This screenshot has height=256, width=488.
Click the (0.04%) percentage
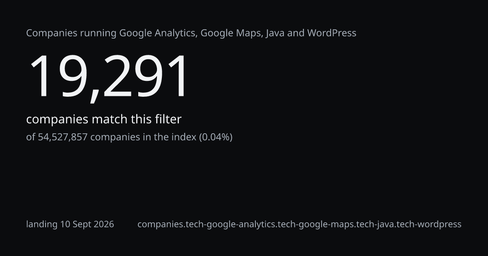point(216,137)
